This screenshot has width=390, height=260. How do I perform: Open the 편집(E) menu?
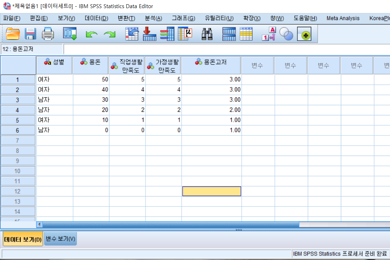(39, 18)
